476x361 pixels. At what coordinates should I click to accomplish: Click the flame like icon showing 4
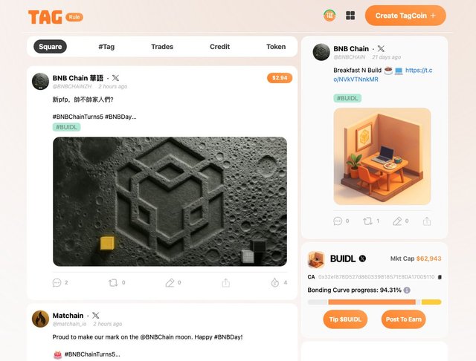tap(275, 282)
